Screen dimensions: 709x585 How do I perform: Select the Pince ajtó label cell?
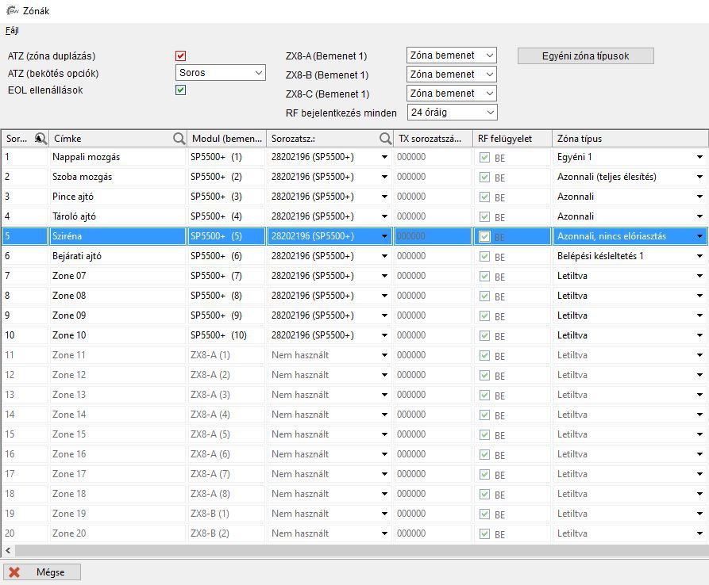tap(118, 197)
